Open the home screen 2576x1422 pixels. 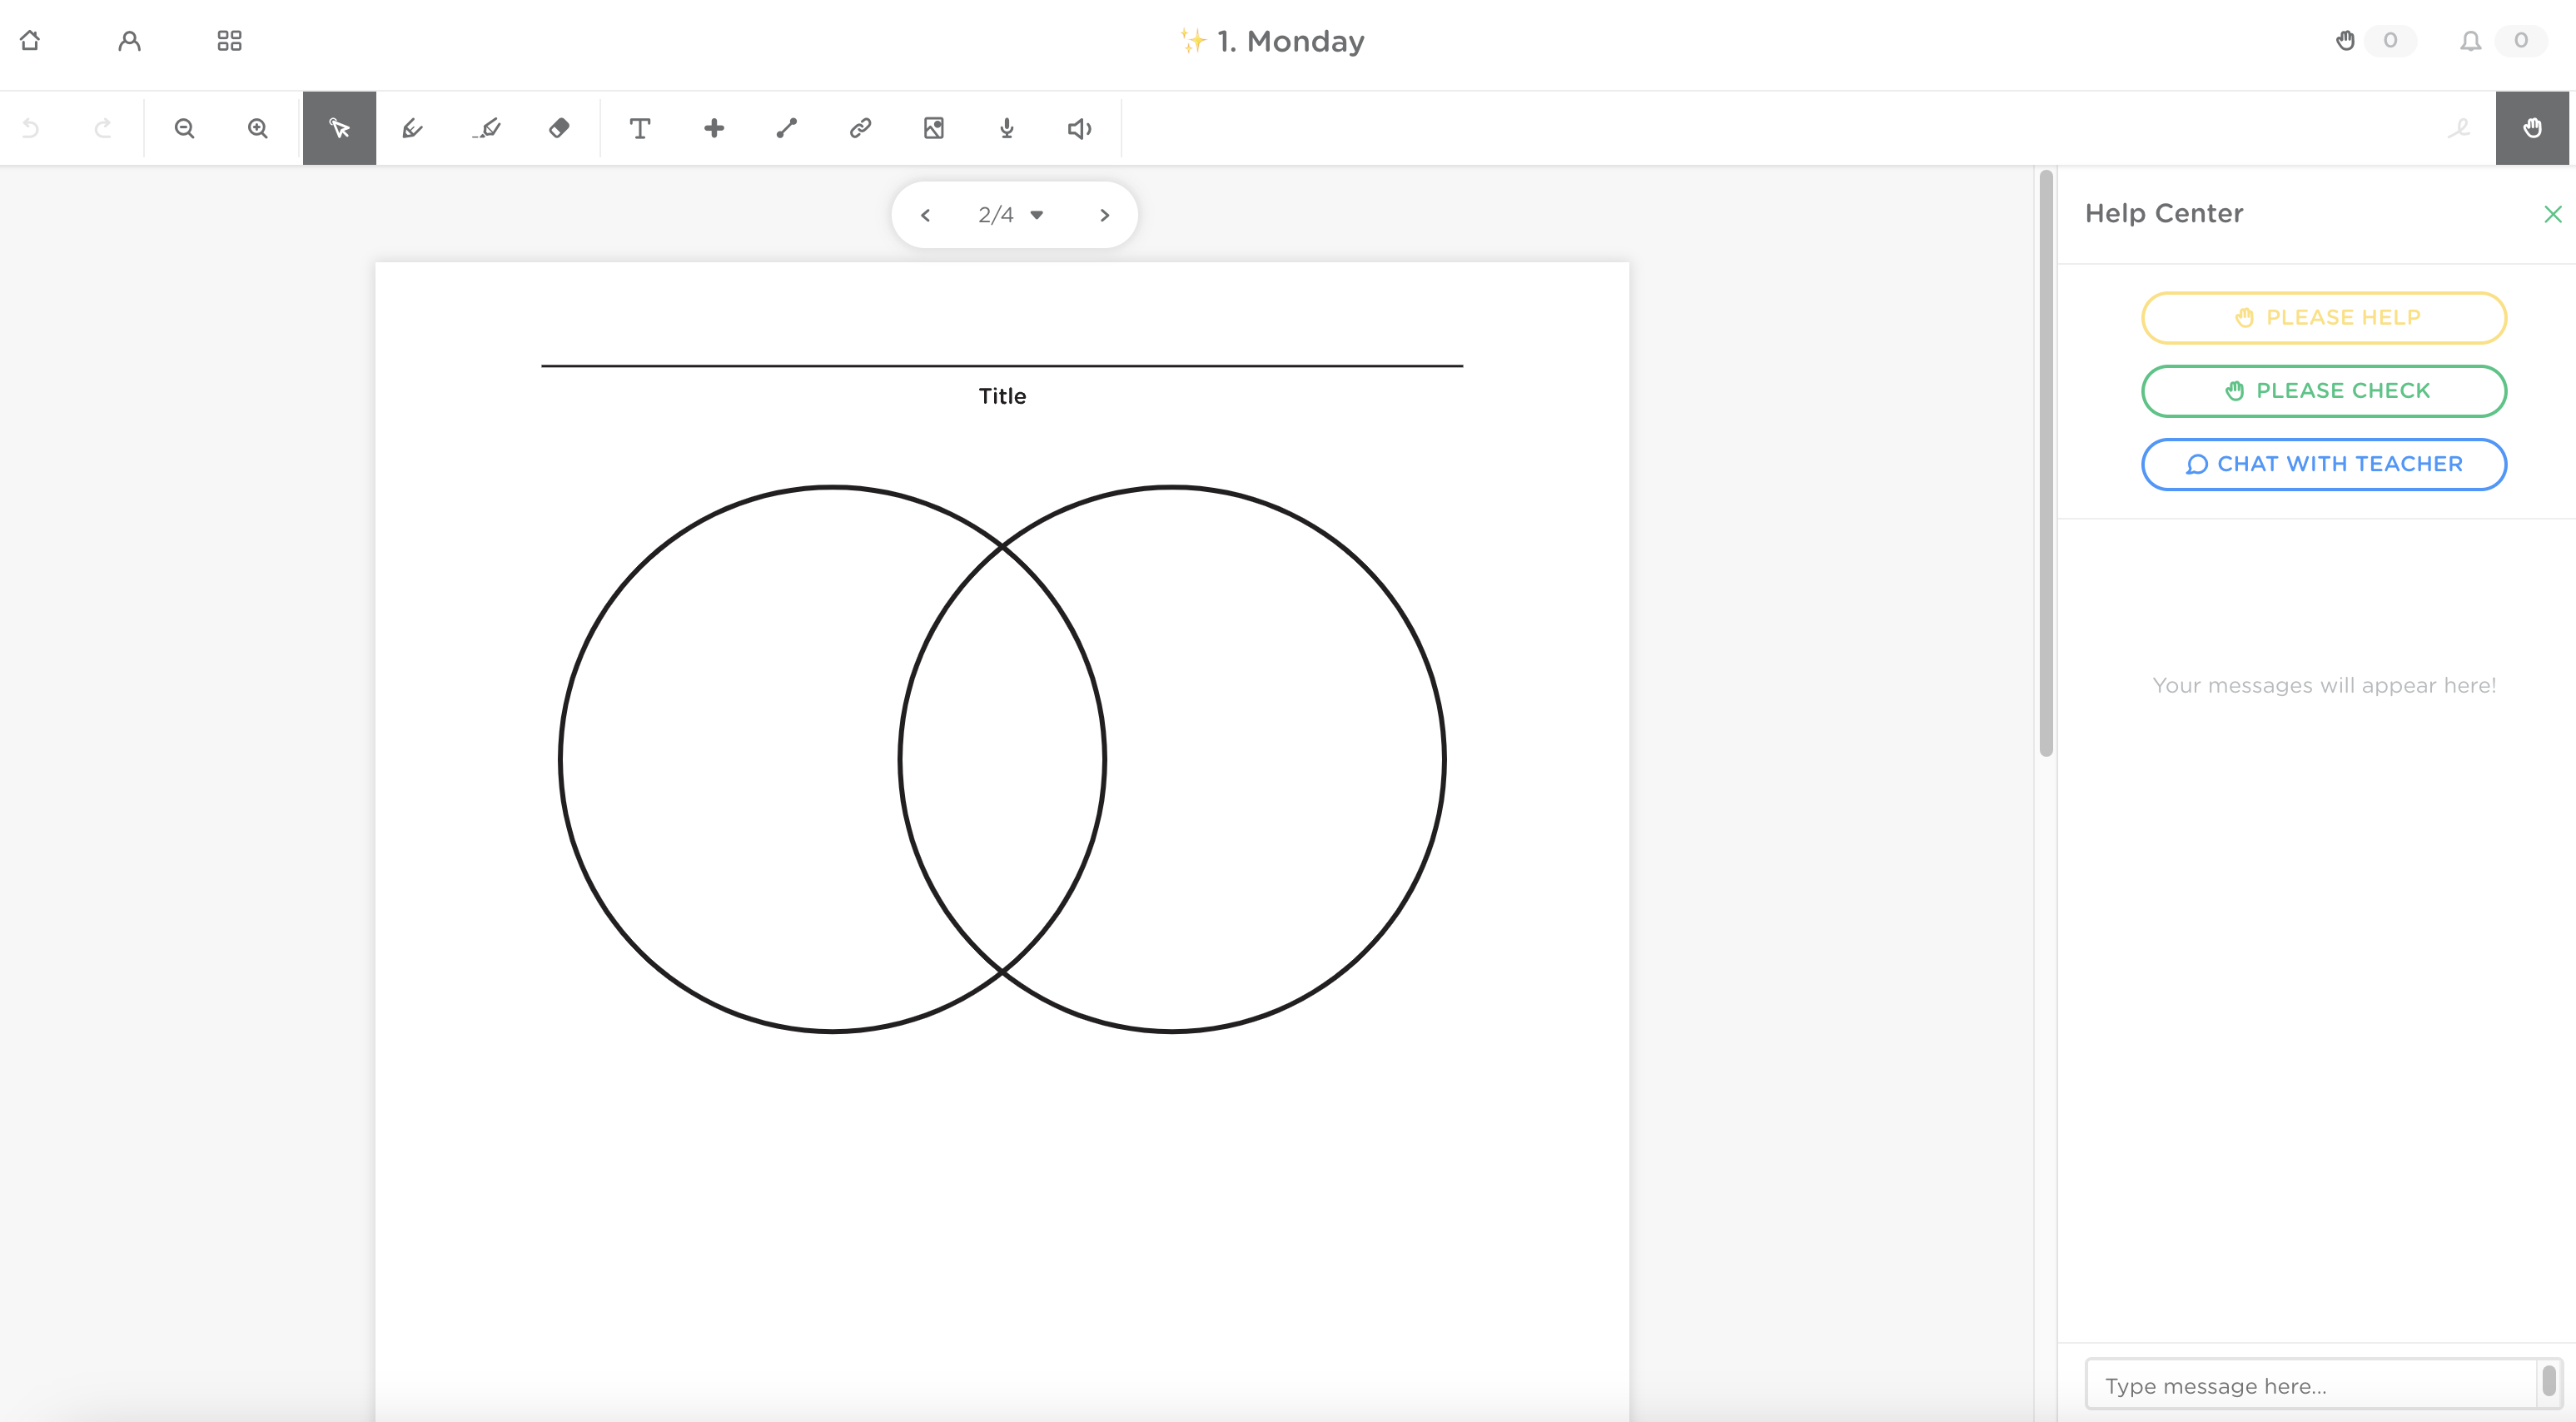(x=30, y=40)
